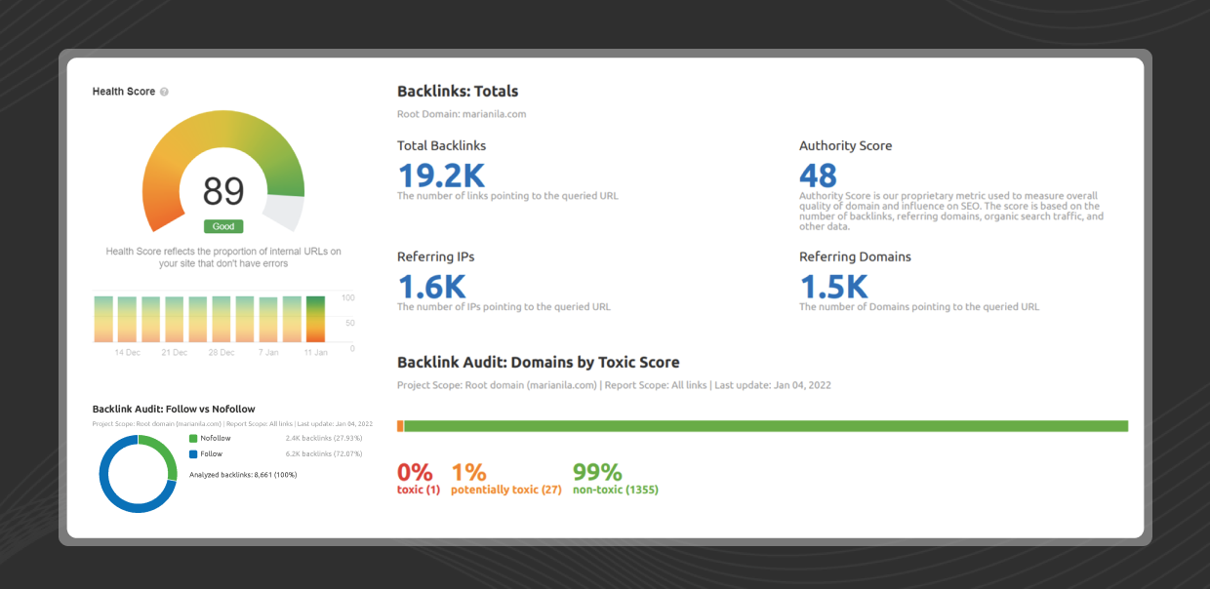1210x589 pixels.
Task: Click the Good status badge
Action: 222,226
